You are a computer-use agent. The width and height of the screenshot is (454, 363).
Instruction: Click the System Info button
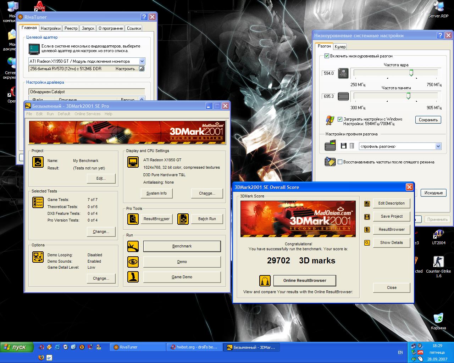tap(156, 193)
